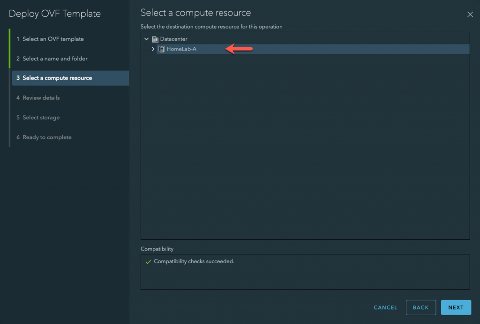
Task: Click the 'Compatibility' section label
Action: click(x=157, y=249)
